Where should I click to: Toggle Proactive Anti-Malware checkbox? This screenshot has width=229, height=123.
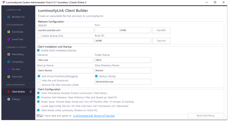coord(38,97)
